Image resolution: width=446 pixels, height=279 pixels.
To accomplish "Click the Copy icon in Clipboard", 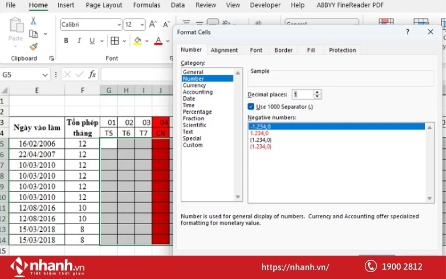I will click(33, 34).
